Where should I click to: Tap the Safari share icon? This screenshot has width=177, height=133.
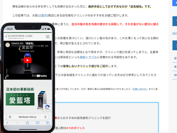[27, 123]
